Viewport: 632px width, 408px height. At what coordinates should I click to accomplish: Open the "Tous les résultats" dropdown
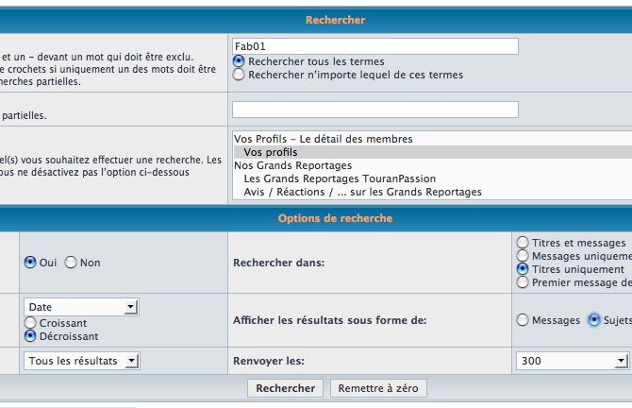pyautogui.click(x=82, y=361)
